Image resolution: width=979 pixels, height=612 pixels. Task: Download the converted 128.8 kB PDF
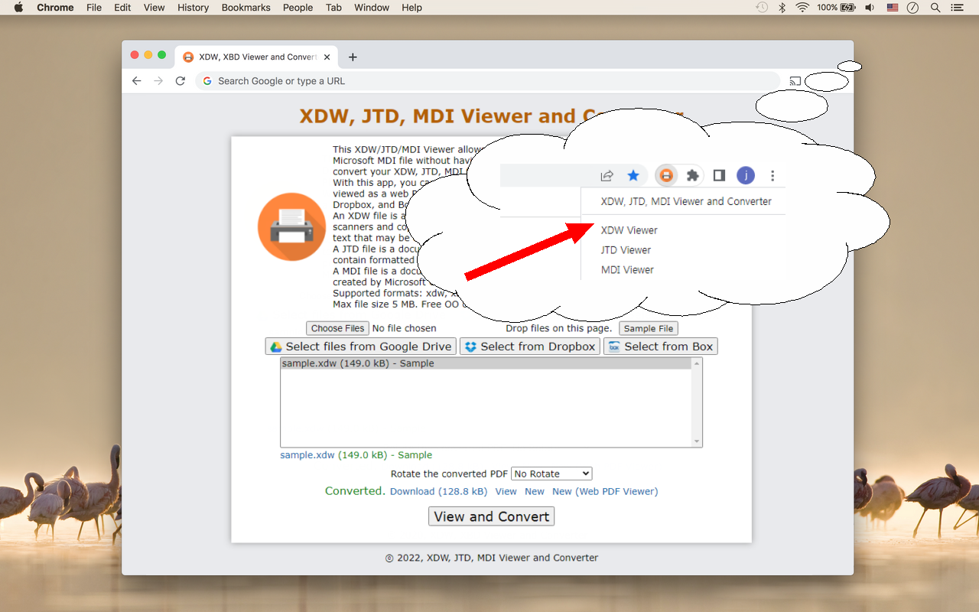click(438, 491)
